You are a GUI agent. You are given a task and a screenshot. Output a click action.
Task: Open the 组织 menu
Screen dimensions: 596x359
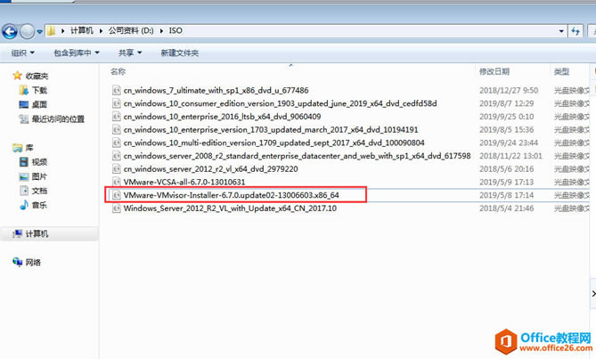click(x=23, y=53)
